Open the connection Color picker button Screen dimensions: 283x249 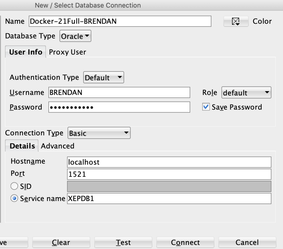tap(235, 22)
